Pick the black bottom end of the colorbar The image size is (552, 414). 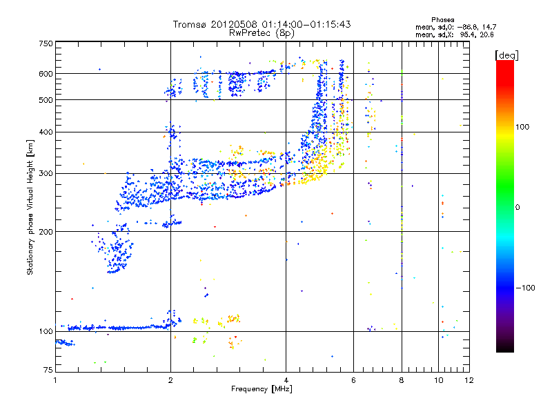[x=504, y=348]
